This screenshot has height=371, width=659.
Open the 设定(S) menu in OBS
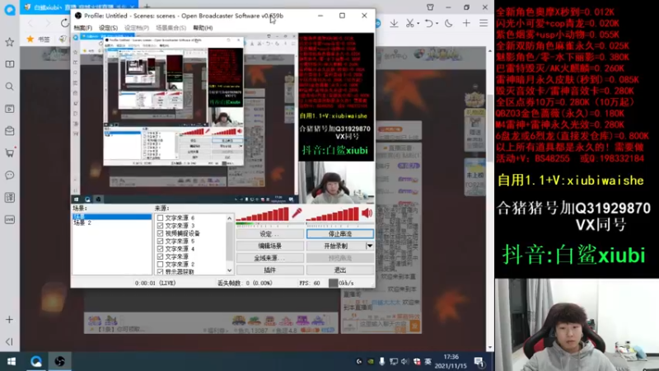pyautogui.click(x=108, y=28)
